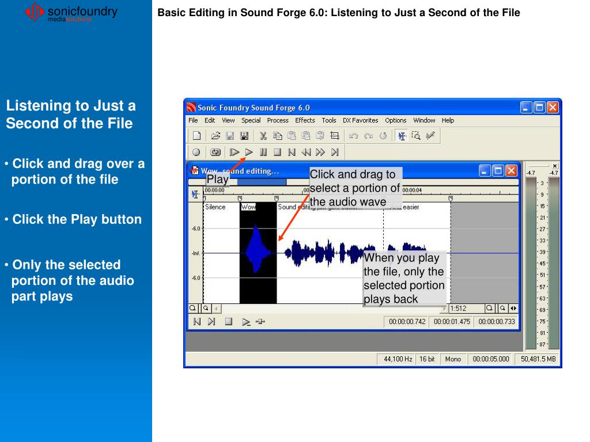Click Stop in data window transport
The height and width of the screenshot is (442, 590).
[228, 322]
